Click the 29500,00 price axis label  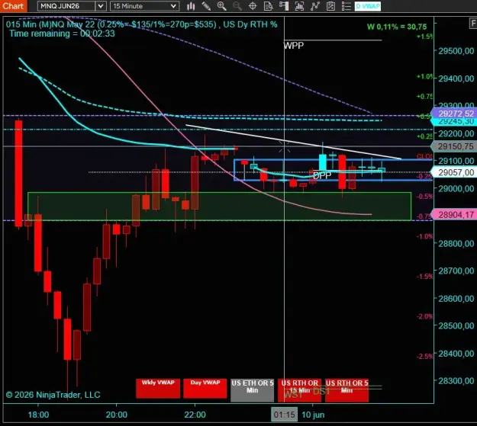[x=456, y=51]
